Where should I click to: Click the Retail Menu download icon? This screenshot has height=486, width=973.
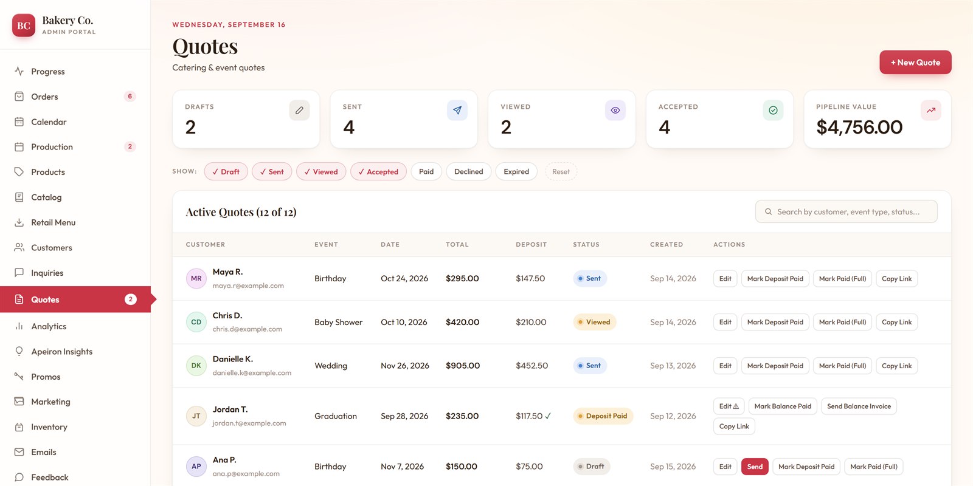tap(19, 222)
